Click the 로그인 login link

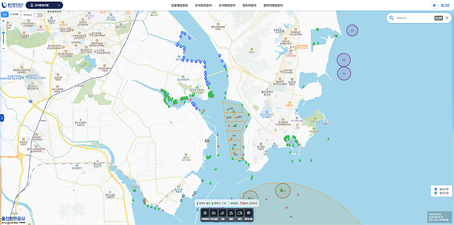pos(445,5)
